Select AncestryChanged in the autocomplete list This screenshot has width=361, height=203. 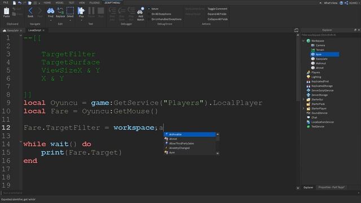190,148
